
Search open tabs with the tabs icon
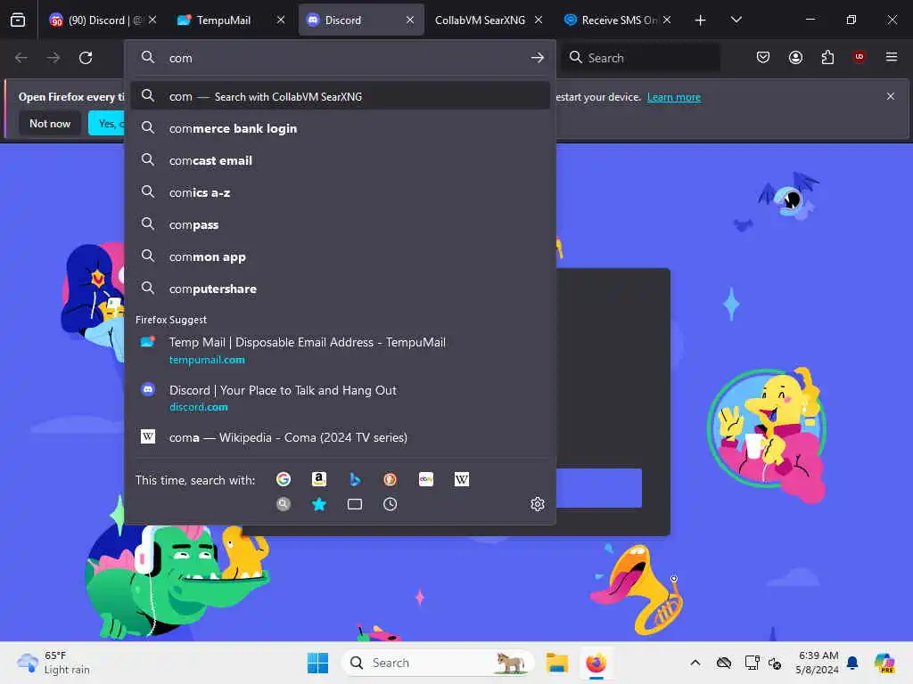[355, 504]
